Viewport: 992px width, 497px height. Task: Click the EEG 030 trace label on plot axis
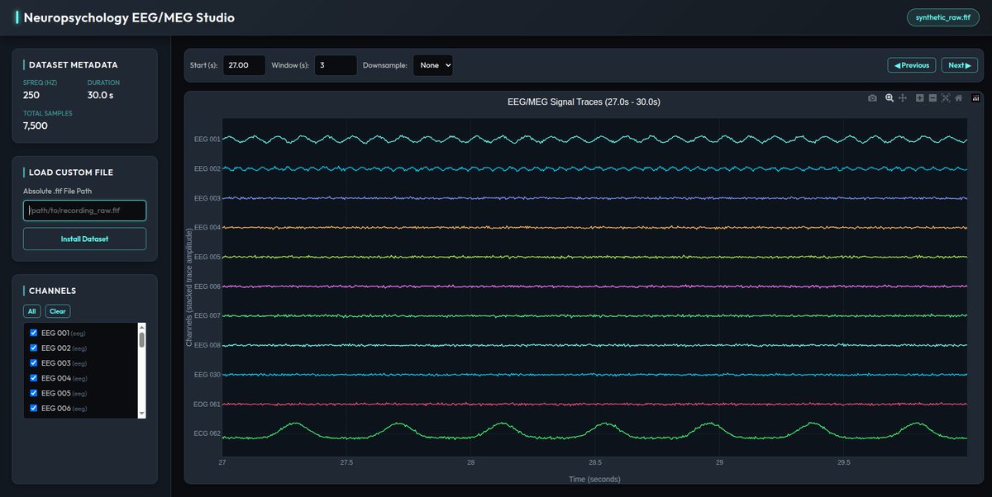tap(207, 375)
